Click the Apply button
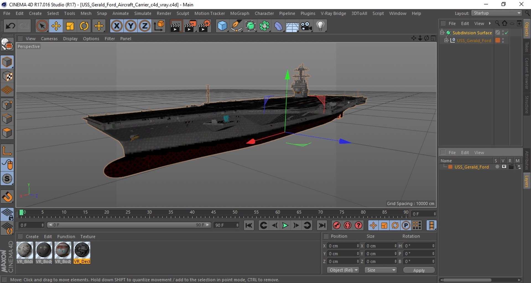531x283 pixels. click(419, 270)
